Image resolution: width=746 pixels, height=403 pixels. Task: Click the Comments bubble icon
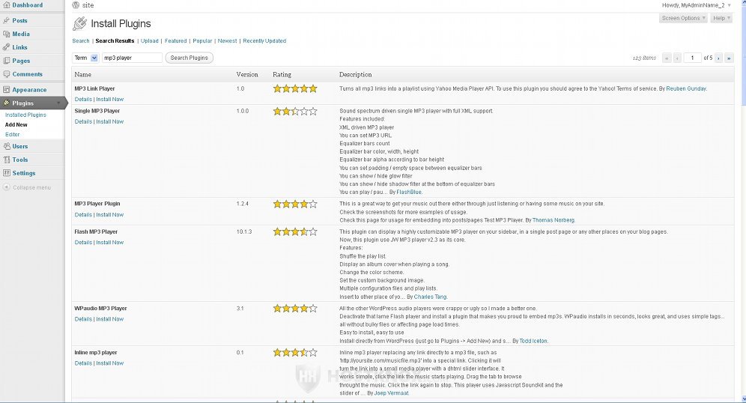point(6,74)
